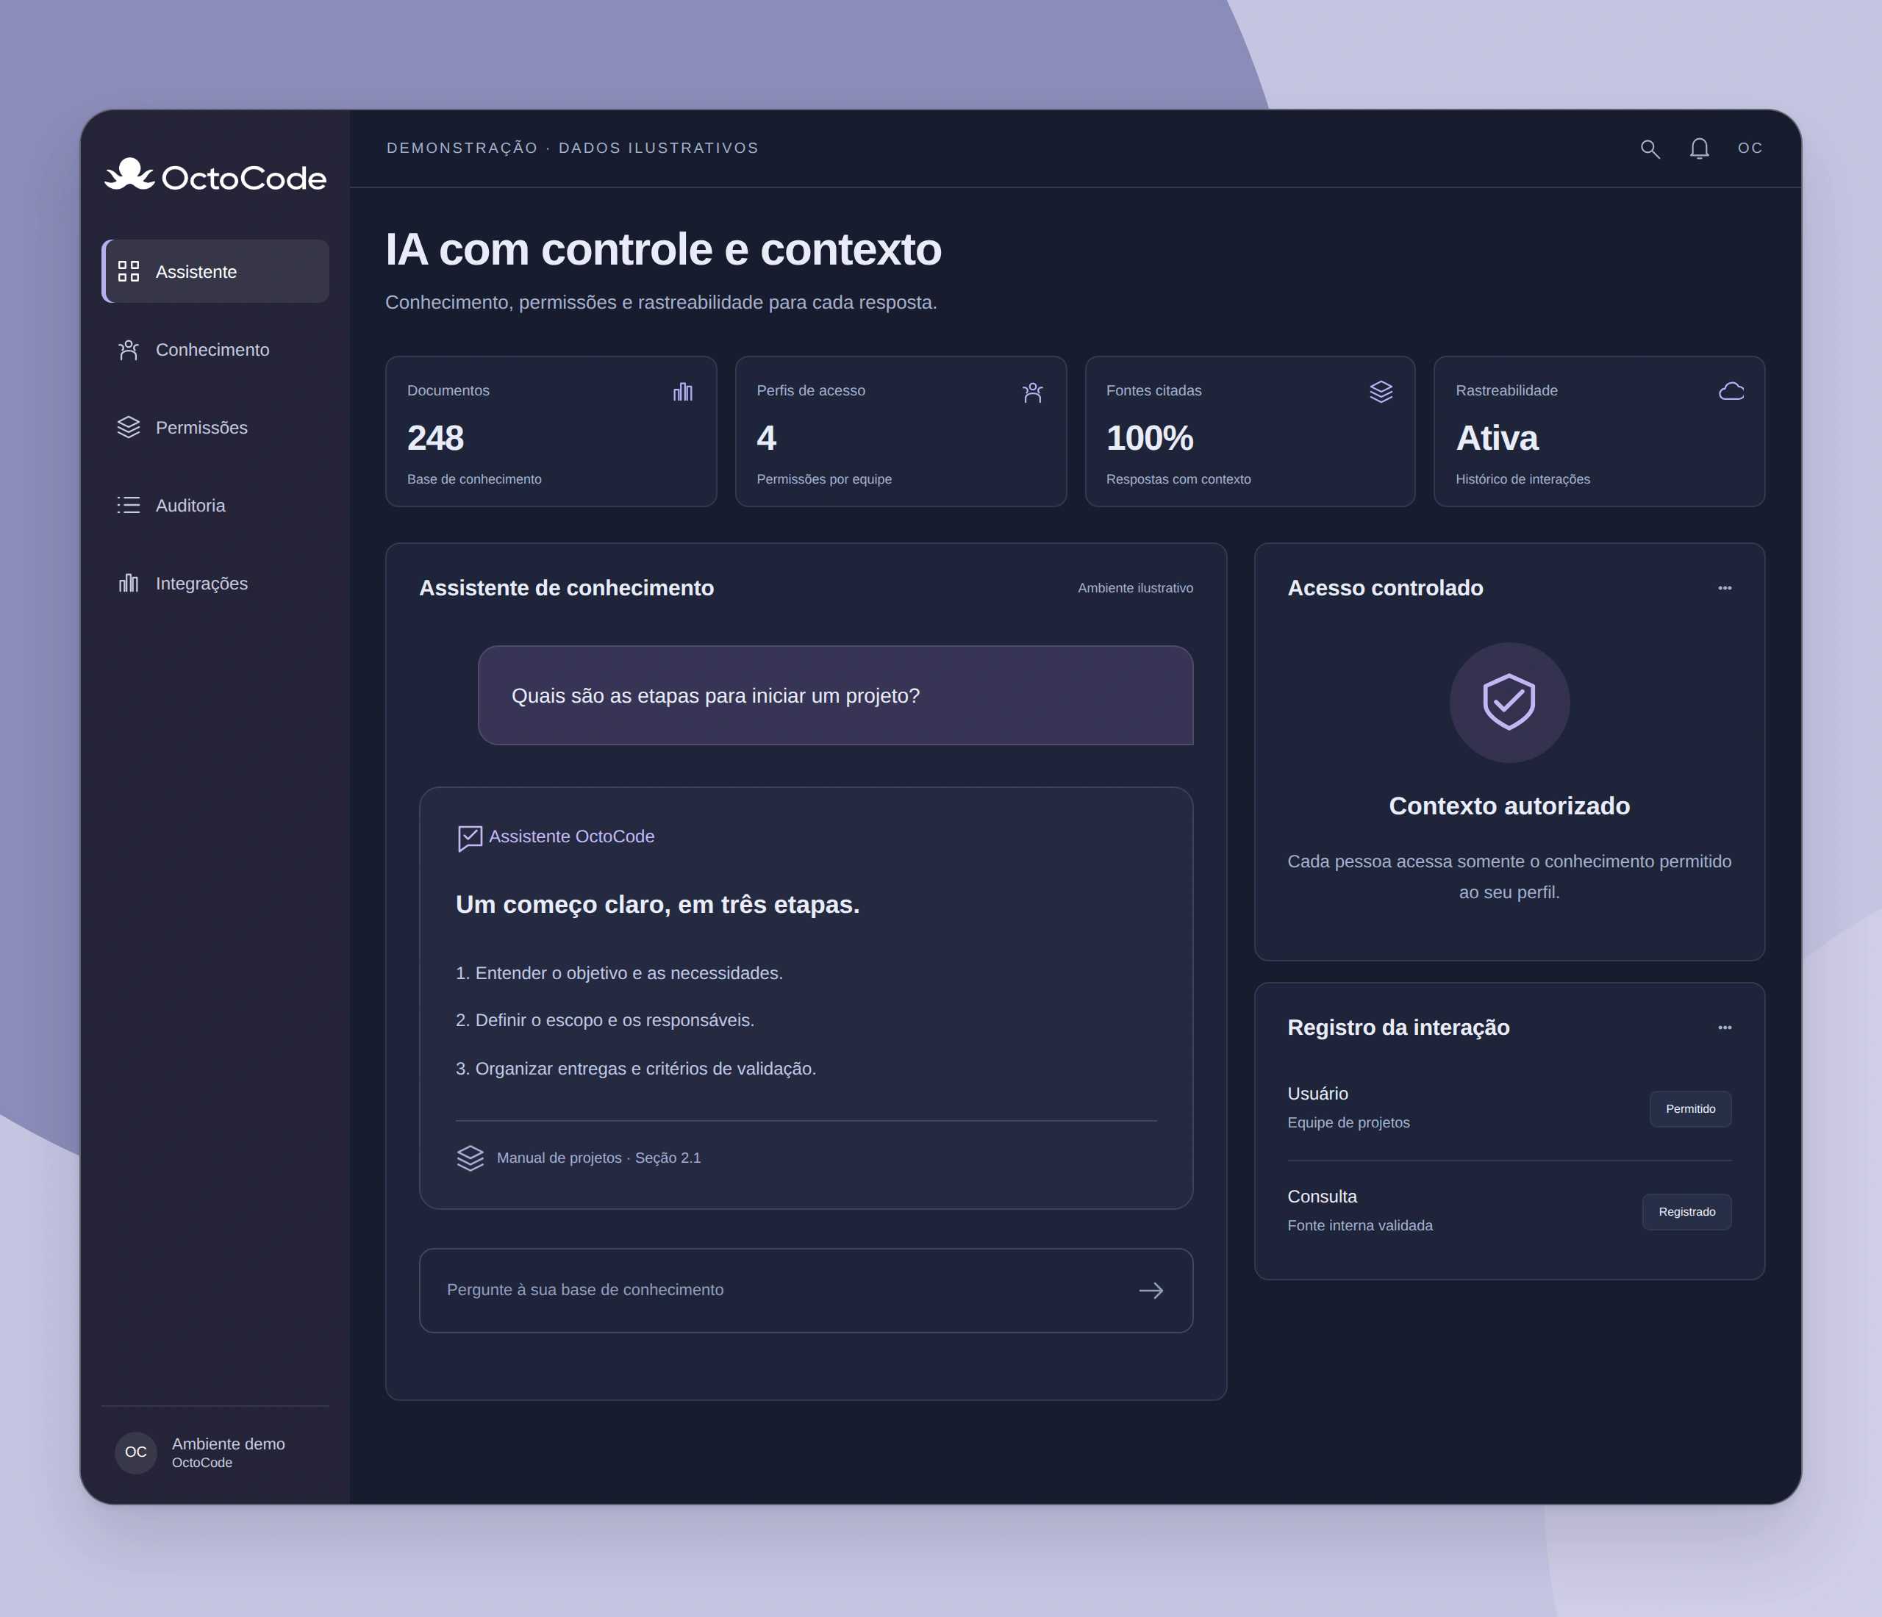Focus the Pergunte à sua base de conhecimento field

806,1291
